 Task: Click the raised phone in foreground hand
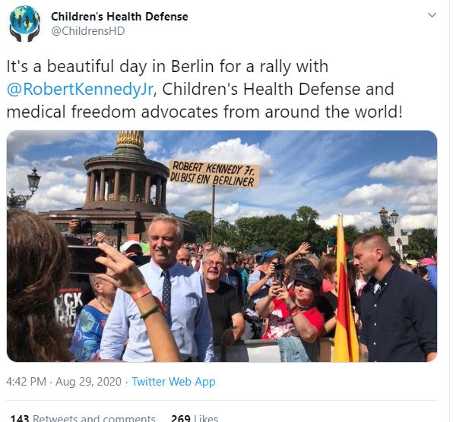tap(87, 259)
